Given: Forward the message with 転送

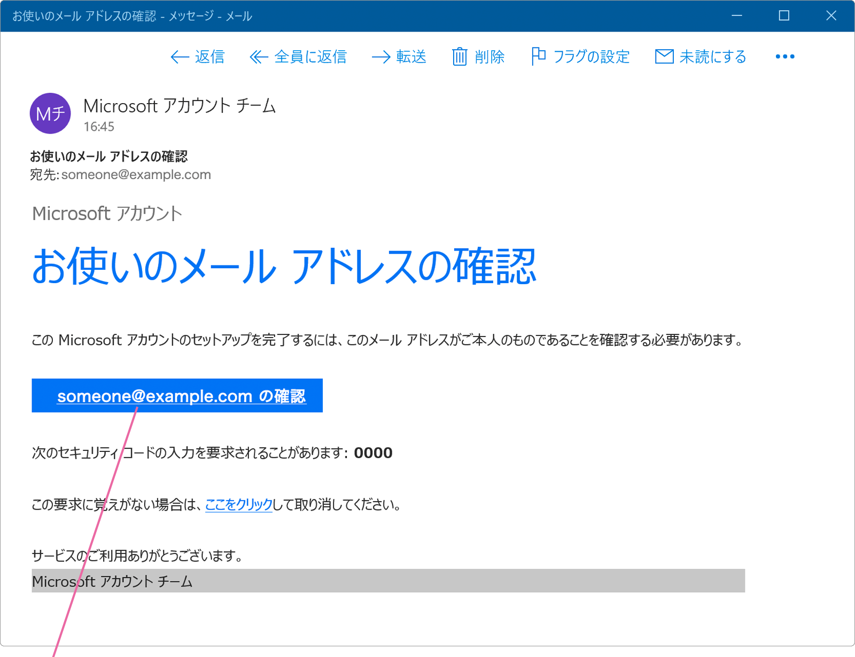Looking at the screenshot, I should click(399, 57).
